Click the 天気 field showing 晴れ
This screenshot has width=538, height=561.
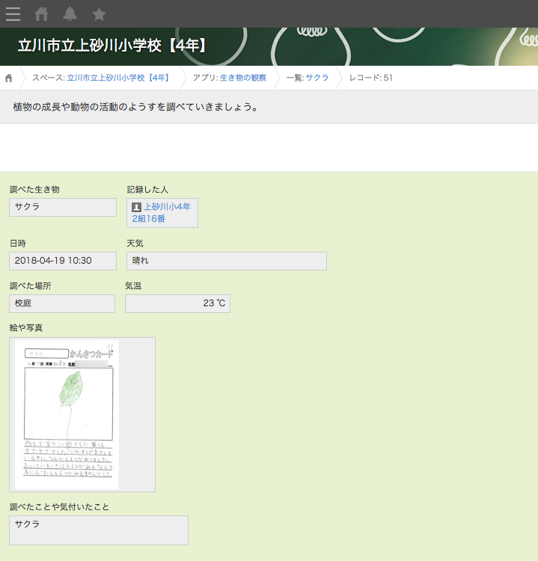click(x=226, y=261)
